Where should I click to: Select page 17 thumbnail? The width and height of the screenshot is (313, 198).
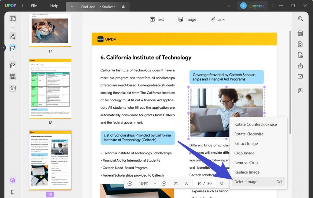50,30
